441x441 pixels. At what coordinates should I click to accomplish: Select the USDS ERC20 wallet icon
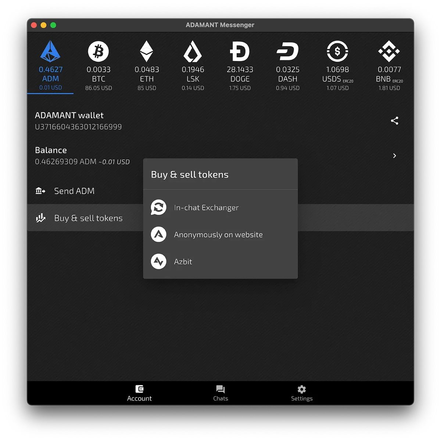click(x=337, y=51)
